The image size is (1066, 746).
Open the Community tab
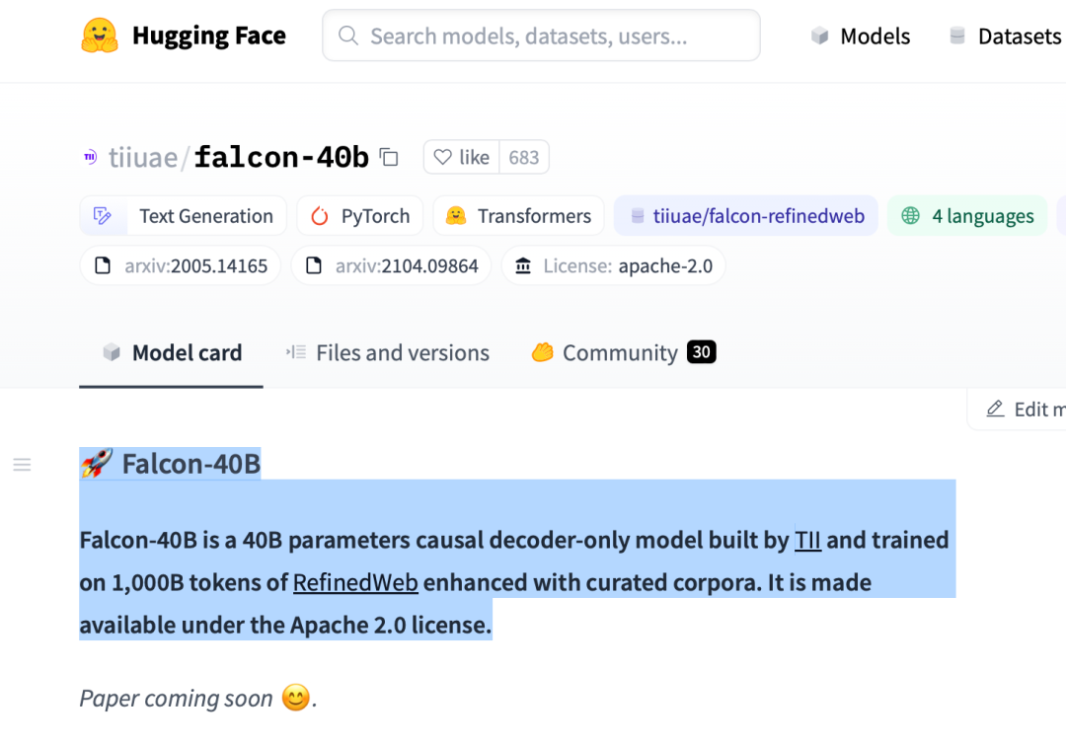[623, 352]
